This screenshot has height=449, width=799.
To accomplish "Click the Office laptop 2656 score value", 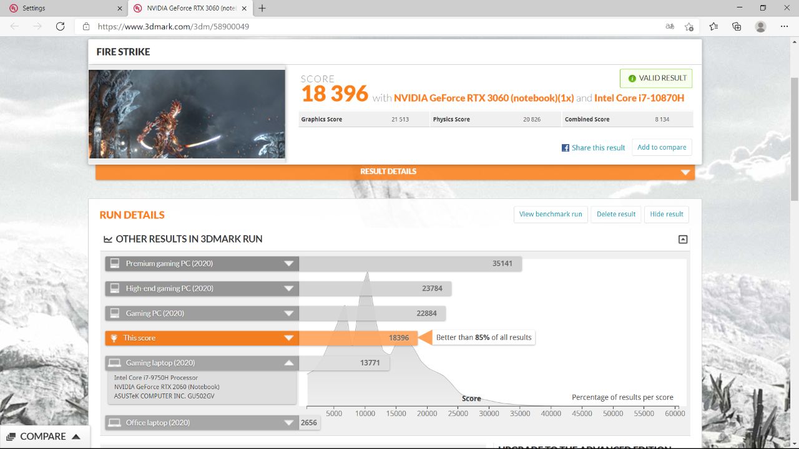I will 309,423.
